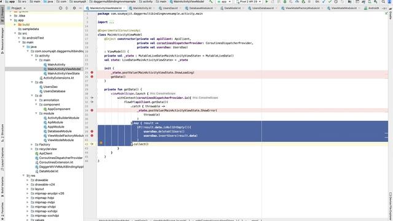Collapse the module package
Screen dimensions: 393x221
(36, 113)
